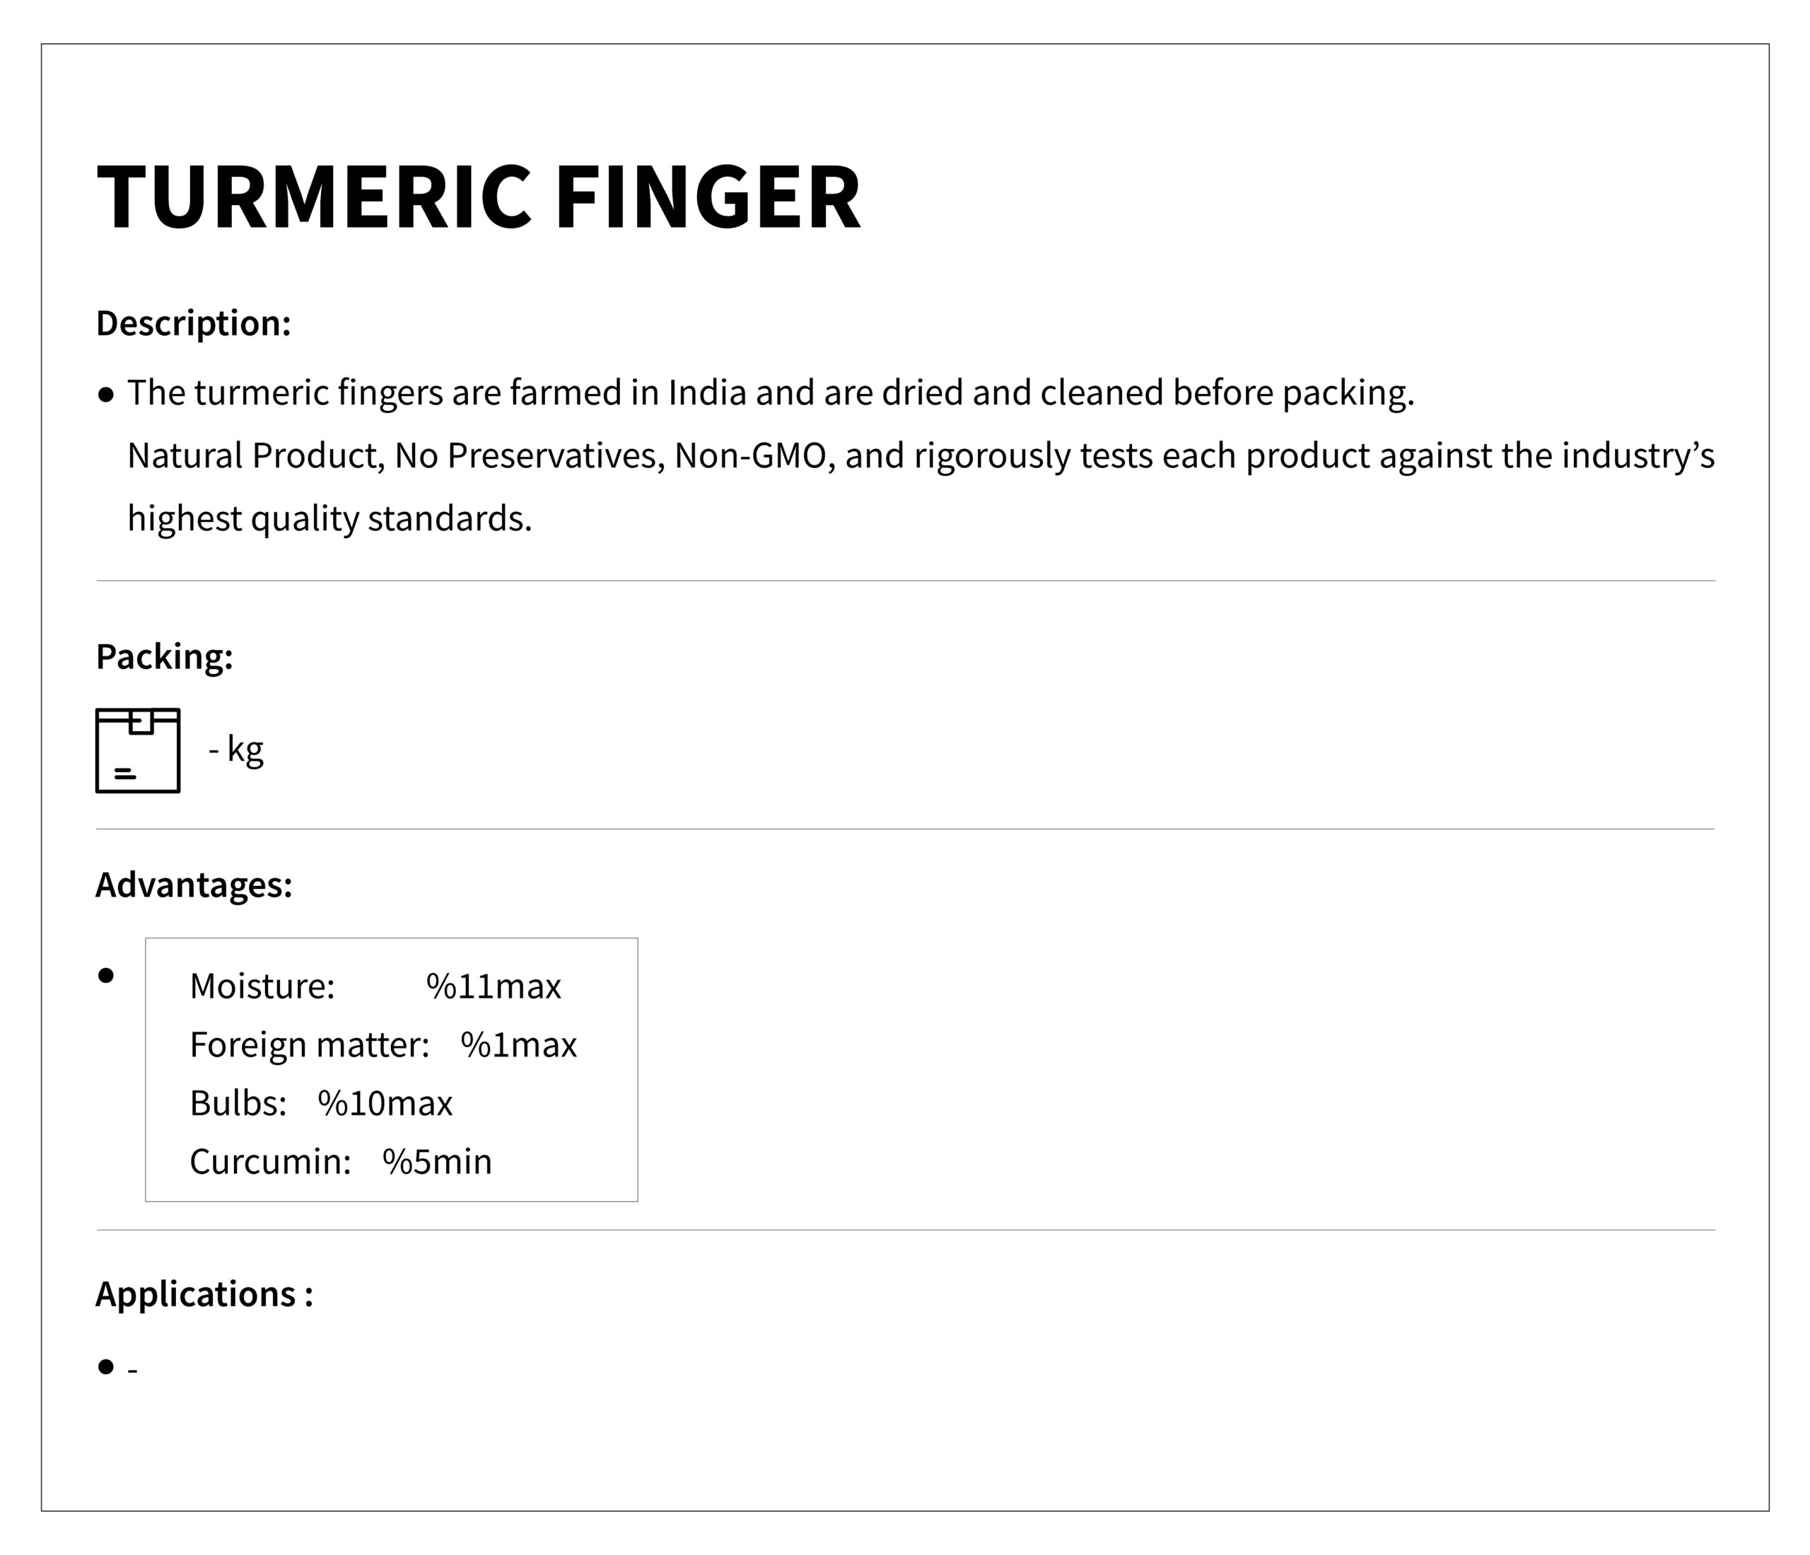
Task: Select the Advantages heading
Action: 194,885
